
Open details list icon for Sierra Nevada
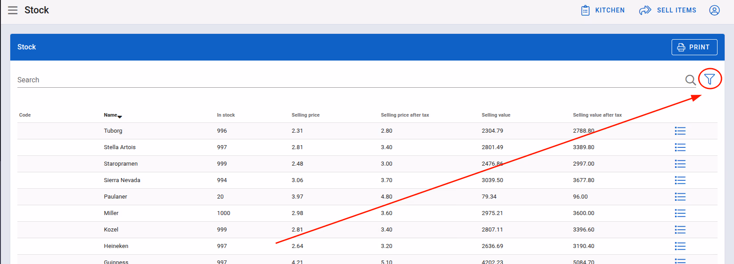pyautogui.click(x=680, y=180)
